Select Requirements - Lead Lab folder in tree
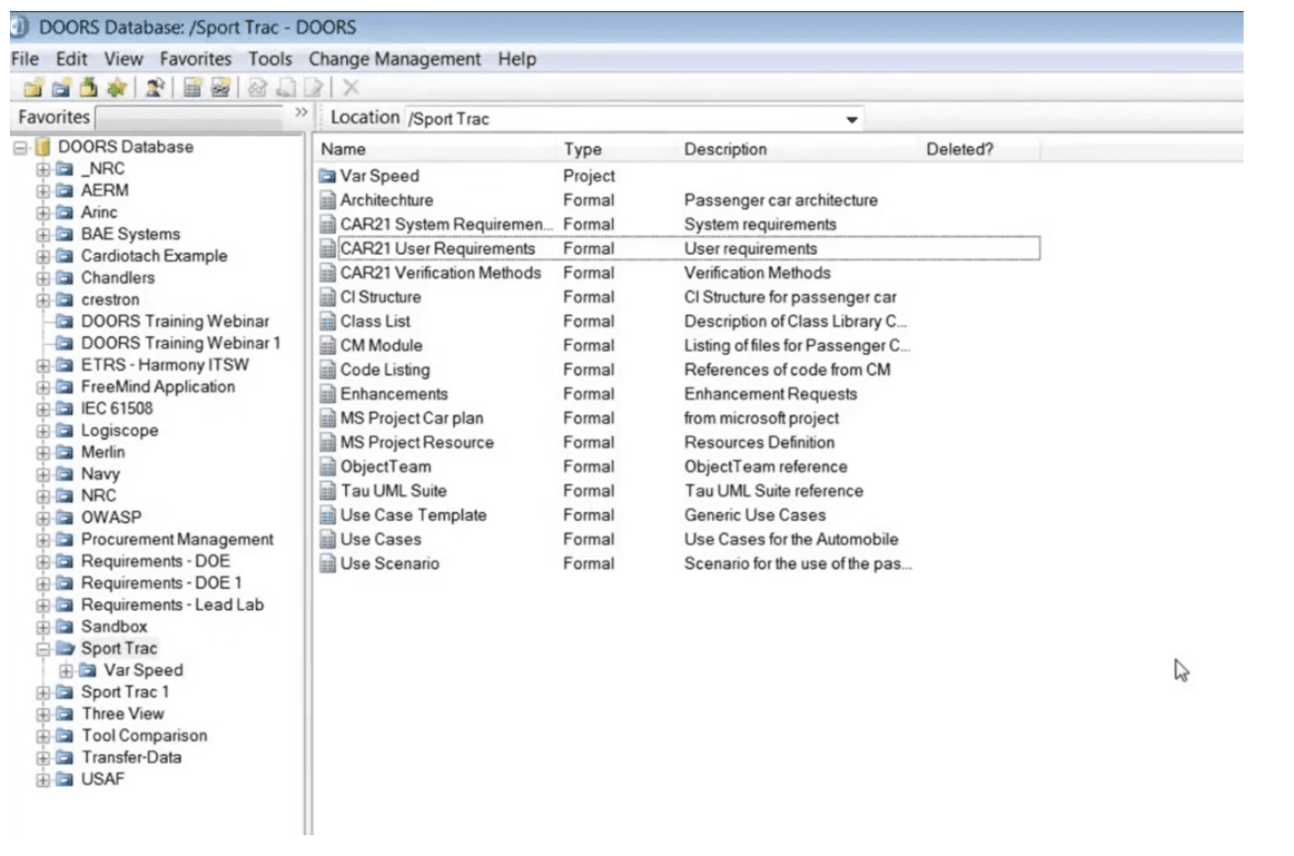The height and width of the screenshot is (856, 1294). (x=172, y=605)
